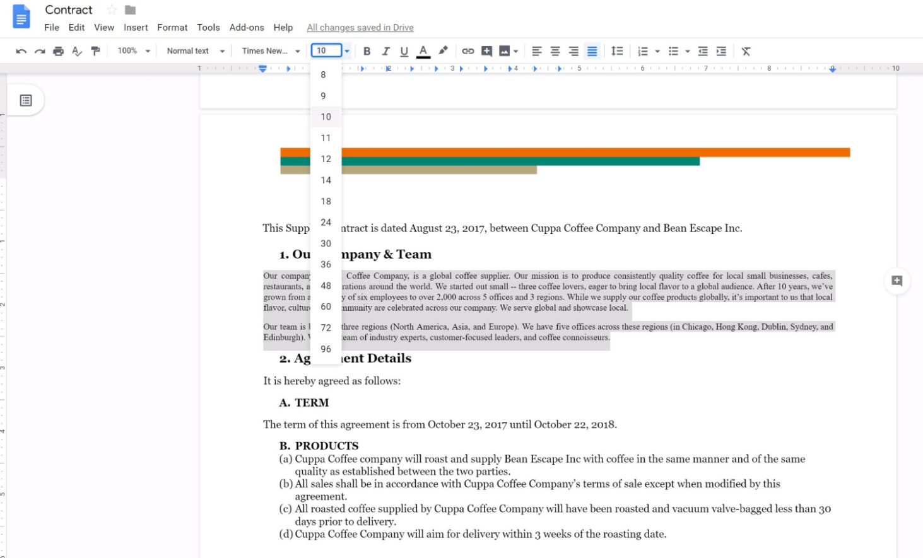Open the Add-ons menu
Image resolution: width=923 pixels, height=558 pixels.
(x=247, y=28)
